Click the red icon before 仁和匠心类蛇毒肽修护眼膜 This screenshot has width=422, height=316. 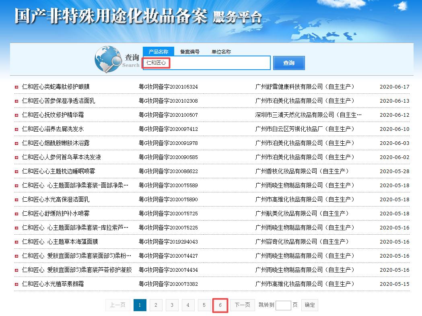[16, 87]
